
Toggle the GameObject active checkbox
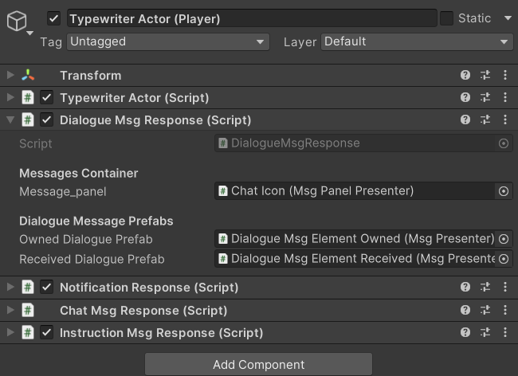[54, 18]
